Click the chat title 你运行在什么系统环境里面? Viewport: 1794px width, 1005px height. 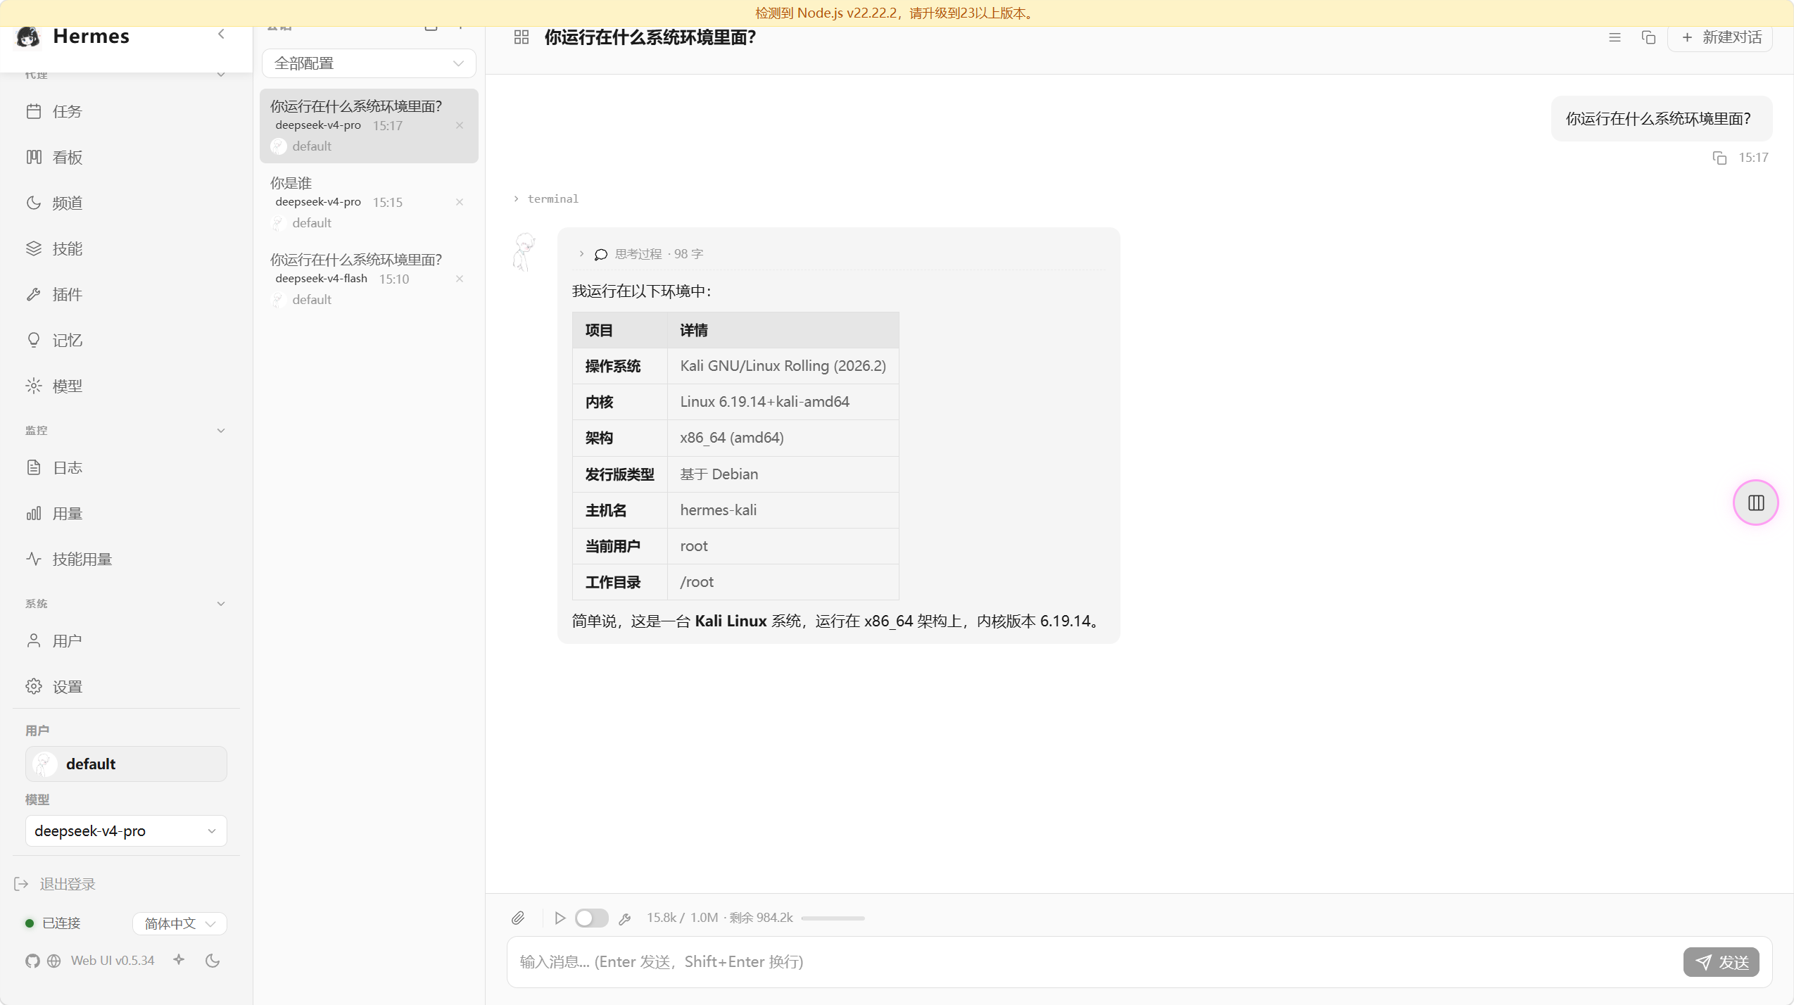650,37
